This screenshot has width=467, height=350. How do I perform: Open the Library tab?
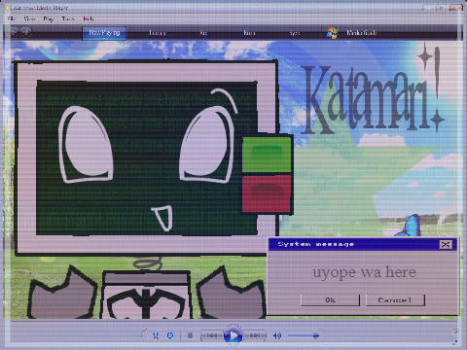tap(158, 33)
